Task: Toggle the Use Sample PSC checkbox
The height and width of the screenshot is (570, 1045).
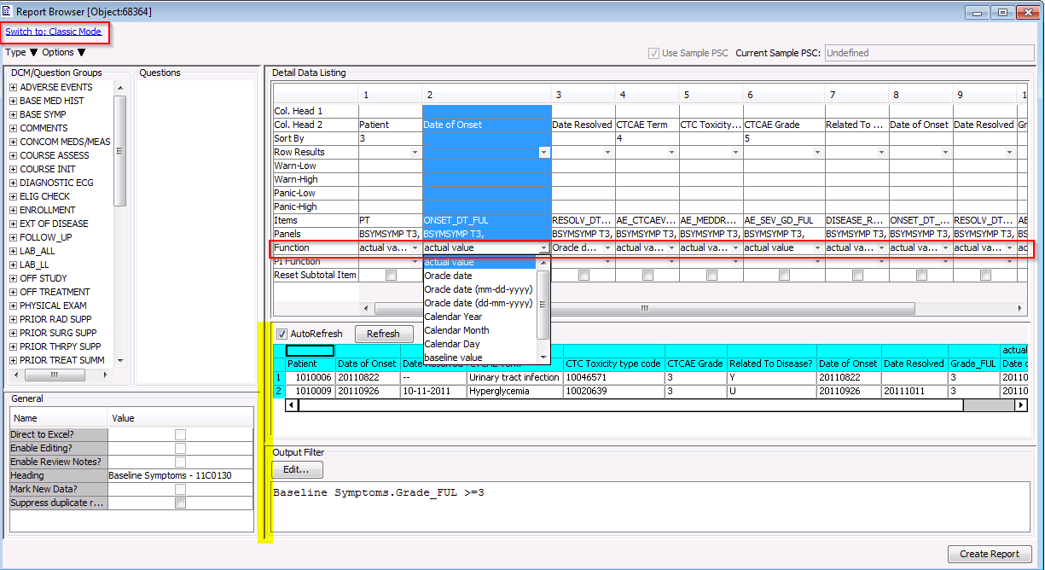Action: [x=654, y=53]
